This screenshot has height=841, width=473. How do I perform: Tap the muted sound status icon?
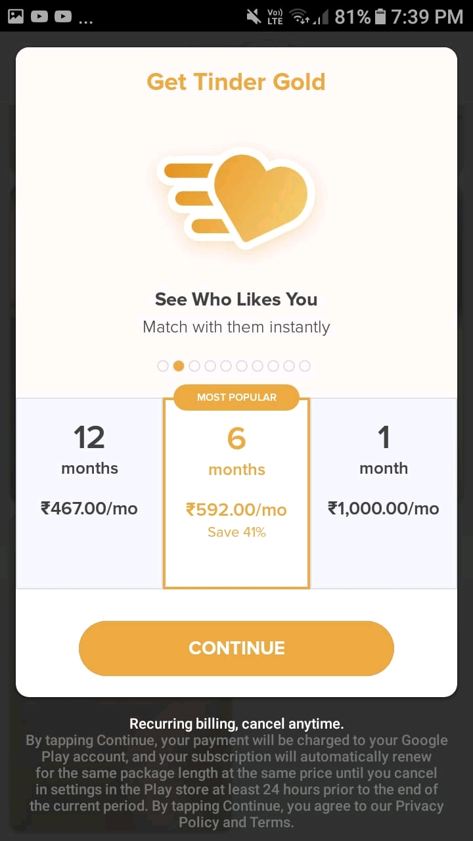coord(252,16)
